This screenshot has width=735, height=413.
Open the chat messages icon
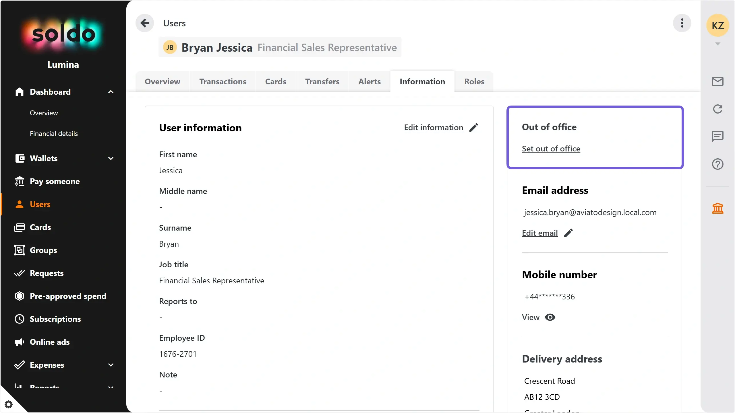[717, 137]
